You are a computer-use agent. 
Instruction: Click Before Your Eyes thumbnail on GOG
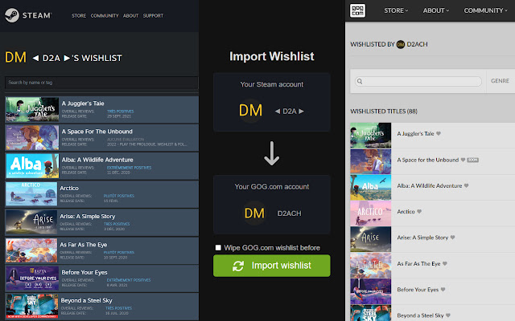pyautogui.click(x=370, y=291)
